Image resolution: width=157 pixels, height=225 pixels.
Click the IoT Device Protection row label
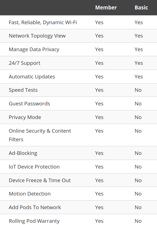click(34, 167)
